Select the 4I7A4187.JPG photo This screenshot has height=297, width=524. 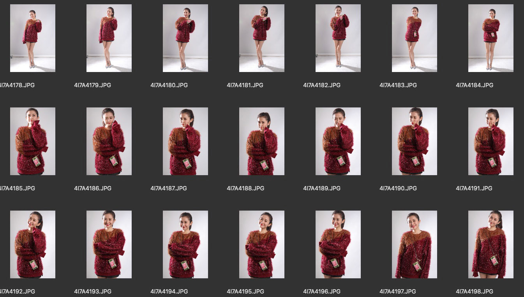coord(185,141)
